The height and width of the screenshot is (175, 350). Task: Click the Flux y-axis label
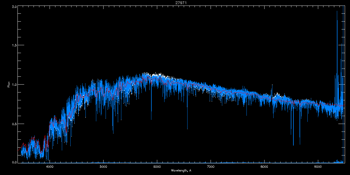coord(9,85)
